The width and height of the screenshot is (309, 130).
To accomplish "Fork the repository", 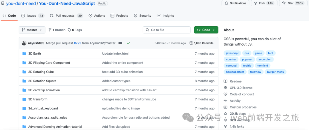I will pyautogui.click(x=264, y=3).
